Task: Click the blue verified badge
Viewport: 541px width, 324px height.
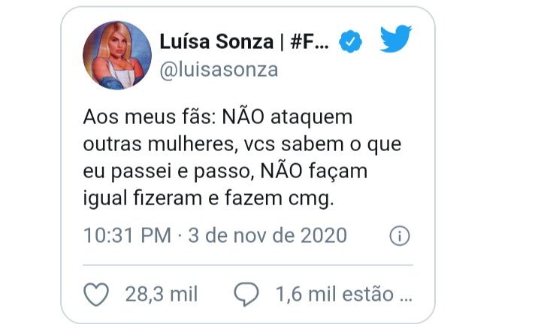Action: [350, 41]
